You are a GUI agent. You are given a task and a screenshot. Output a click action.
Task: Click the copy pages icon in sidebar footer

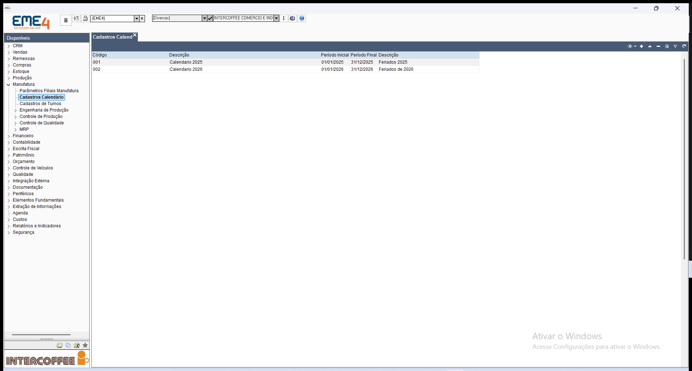68,345
